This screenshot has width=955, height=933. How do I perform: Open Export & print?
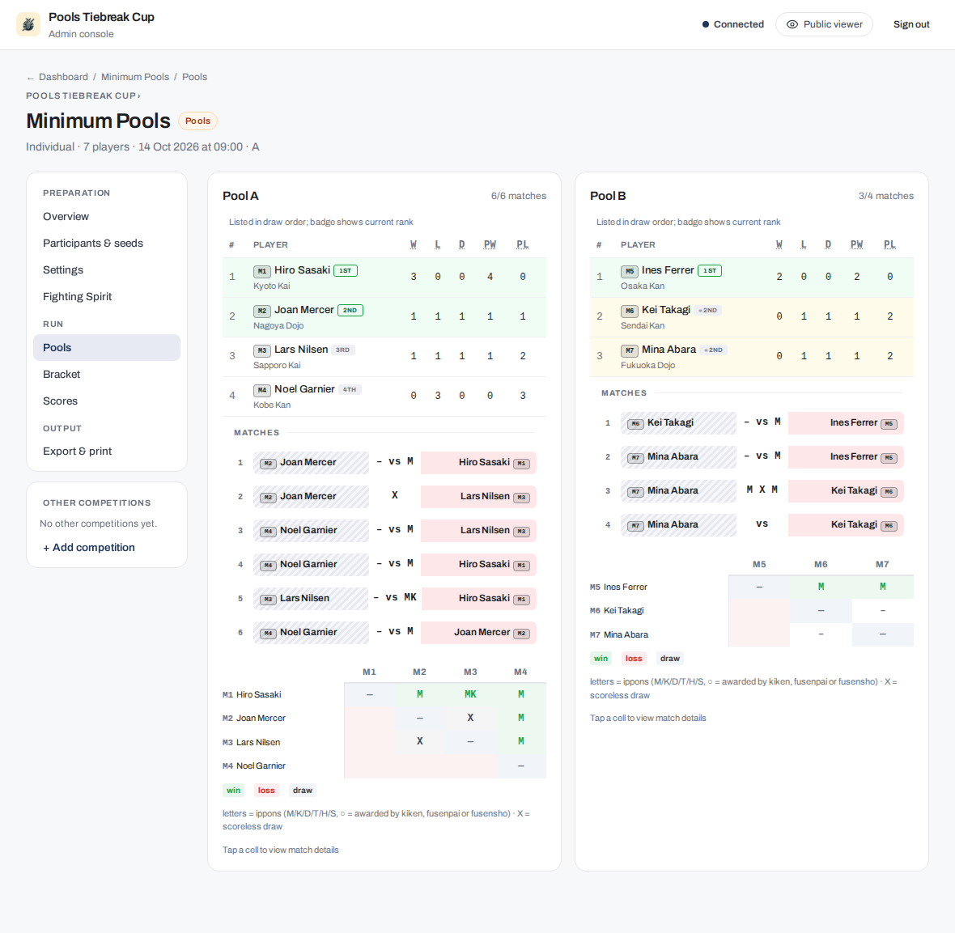107,451
